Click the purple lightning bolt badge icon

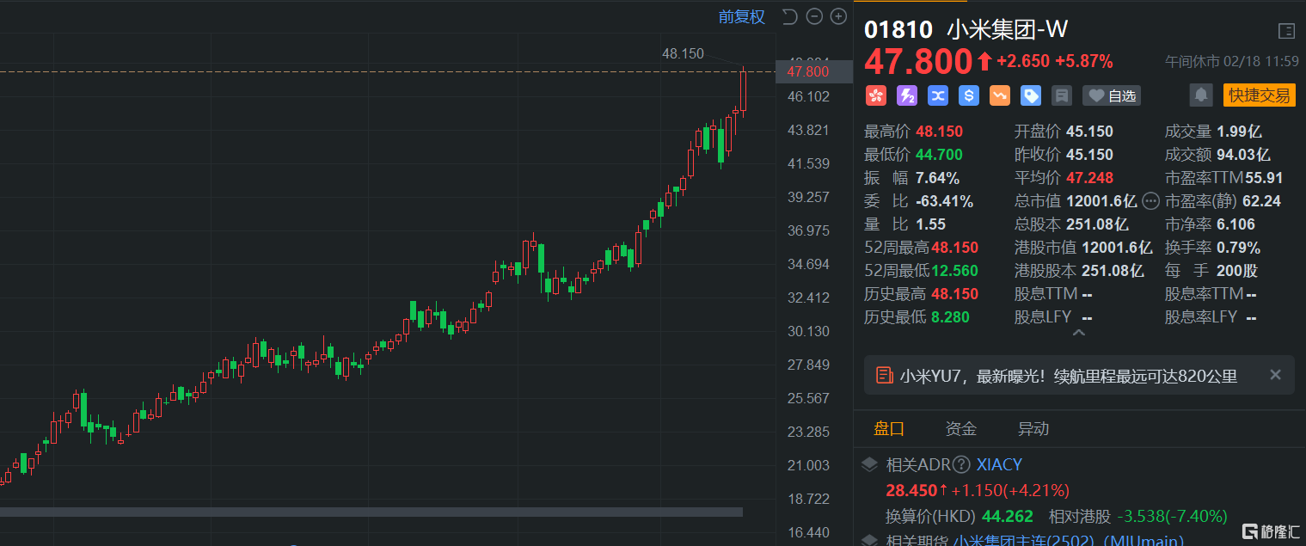pyautogui.click(x=906, y=96)
